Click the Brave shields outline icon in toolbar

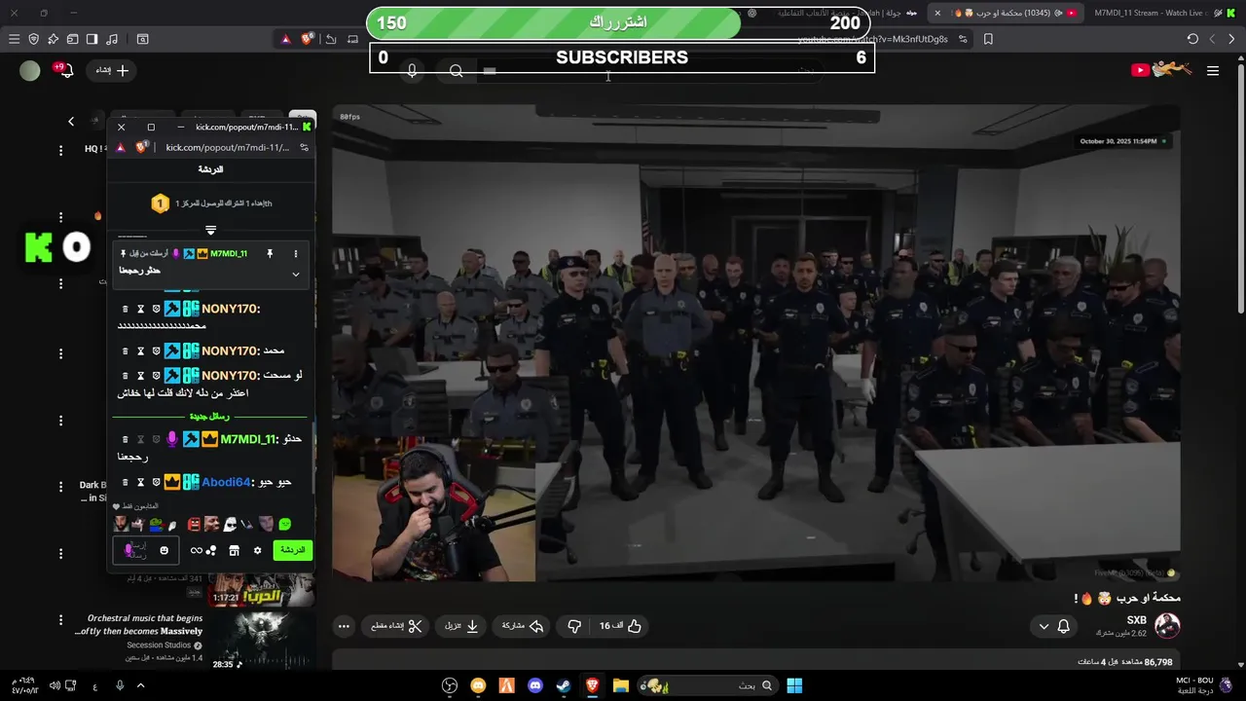(x=33, y=39)
